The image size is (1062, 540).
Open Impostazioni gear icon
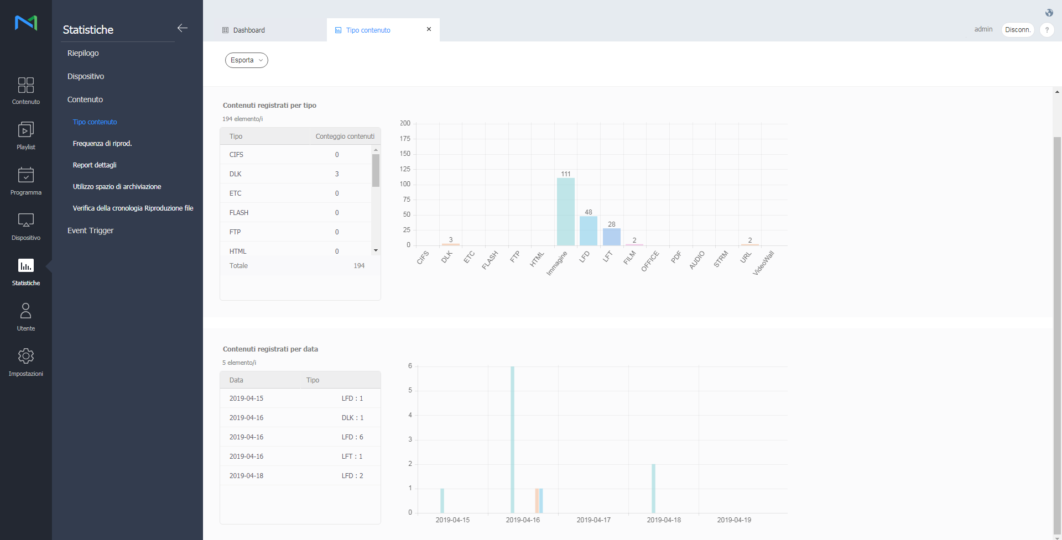coord(26,362)
